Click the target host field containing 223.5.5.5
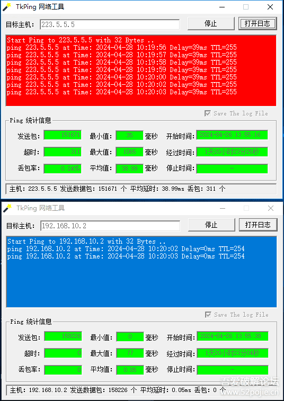Screen dimensions: 284x401 pos(110,24)
